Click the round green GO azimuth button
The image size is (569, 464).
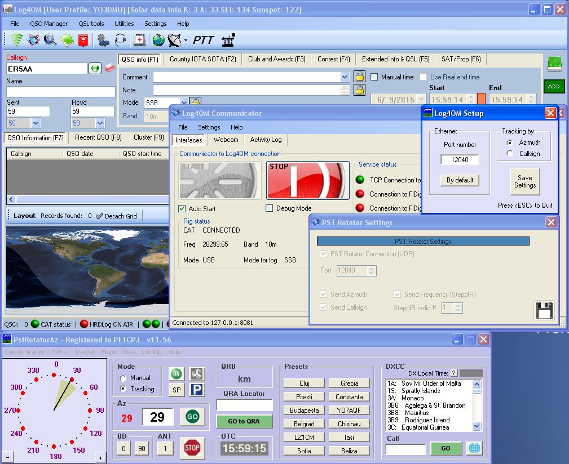coord(192,417)
